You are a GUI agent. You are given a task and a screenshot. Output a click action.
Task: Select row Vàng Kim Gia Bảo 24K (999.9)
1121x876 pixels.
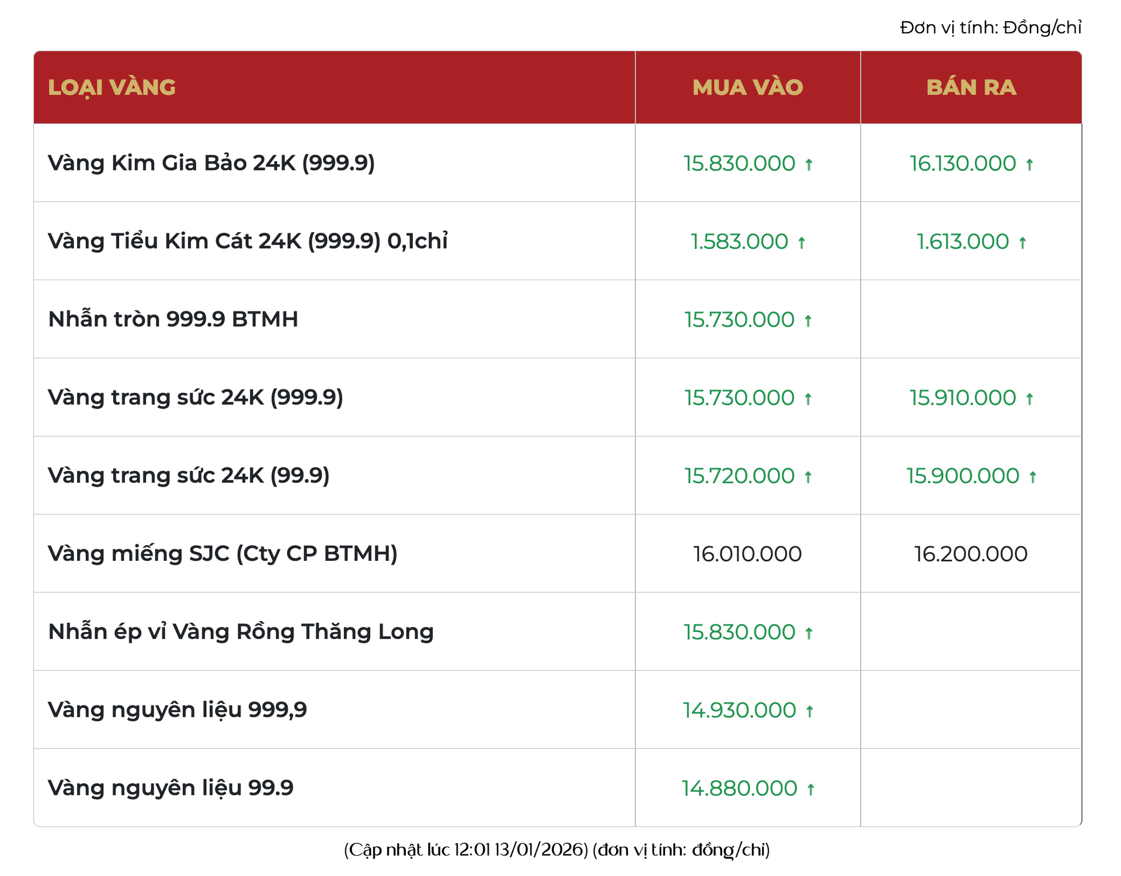pyautogui.click(x=558, y=163)
